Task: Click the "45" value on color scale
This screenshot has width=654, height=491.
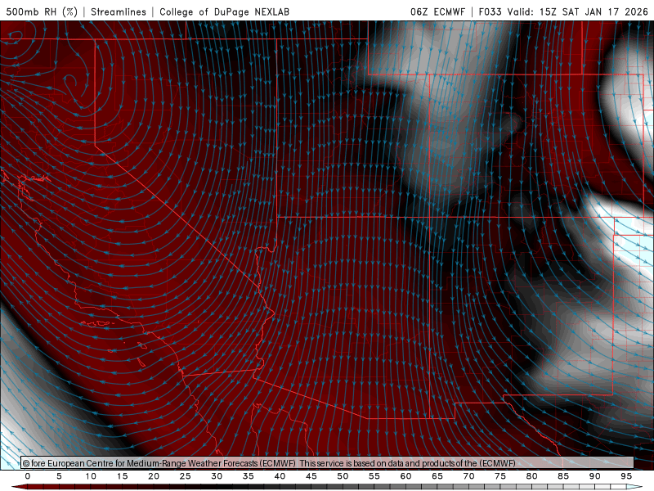Action: tap(311, 476)
